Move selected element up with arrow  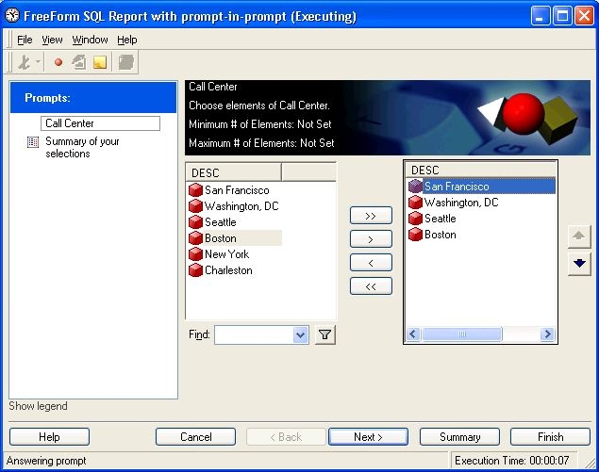click(x=579, y=236)
